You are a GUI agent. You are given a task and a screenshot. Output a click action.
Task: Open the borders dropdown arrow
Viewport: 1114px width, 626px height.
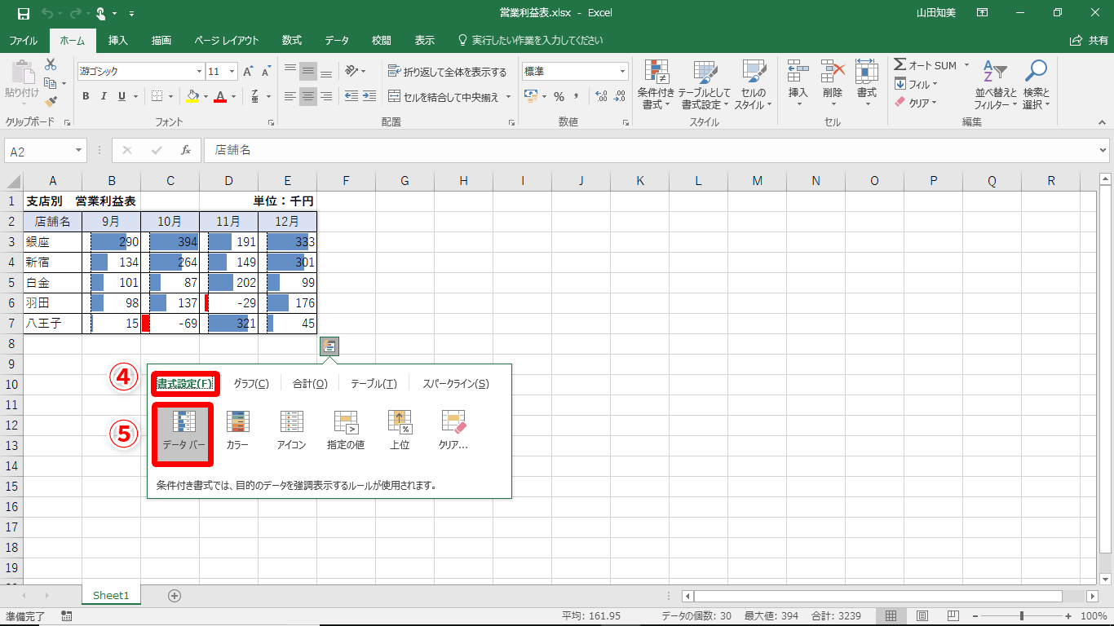(171, 96)
